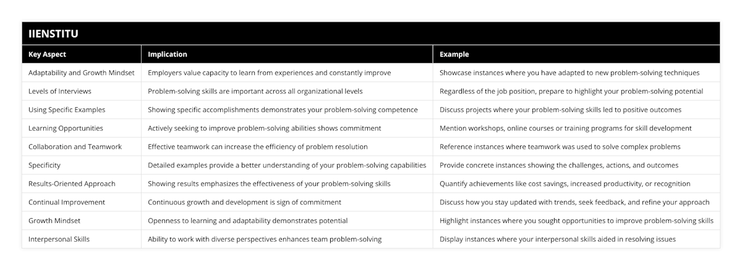Click the example mentioning workshops and online courses
The height and width of the screenshot is (270, 742).
(x=565, y=128)
